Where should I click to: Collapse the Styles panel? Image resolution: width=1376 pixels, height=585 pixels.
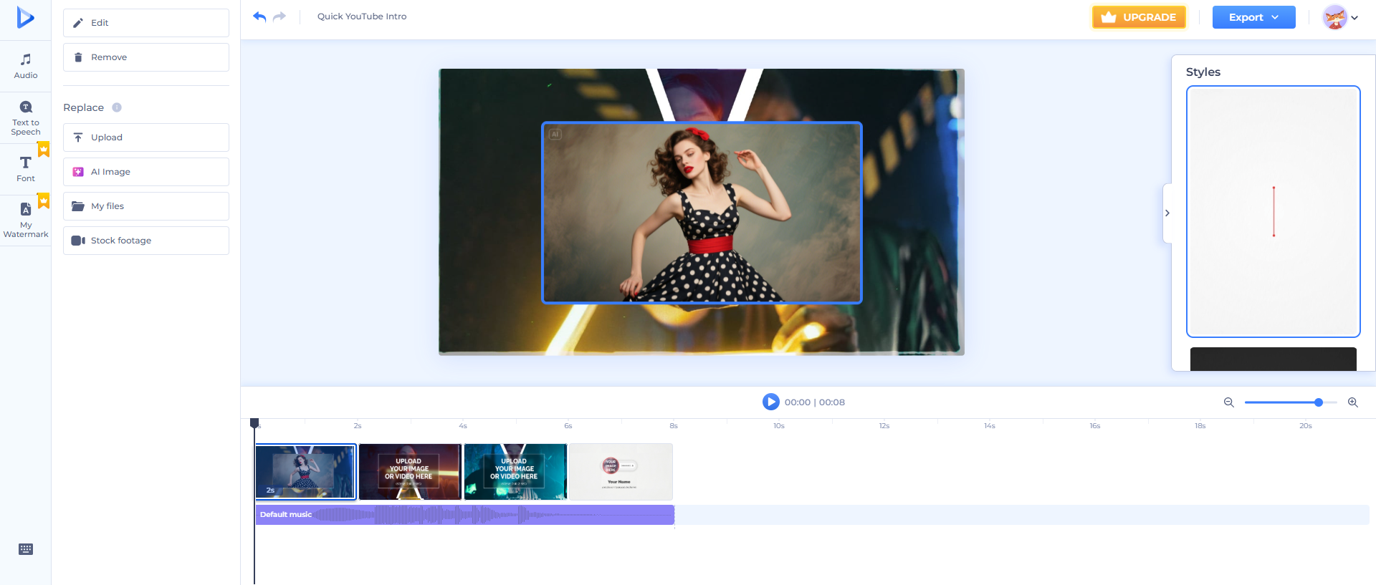point(1167,213)
